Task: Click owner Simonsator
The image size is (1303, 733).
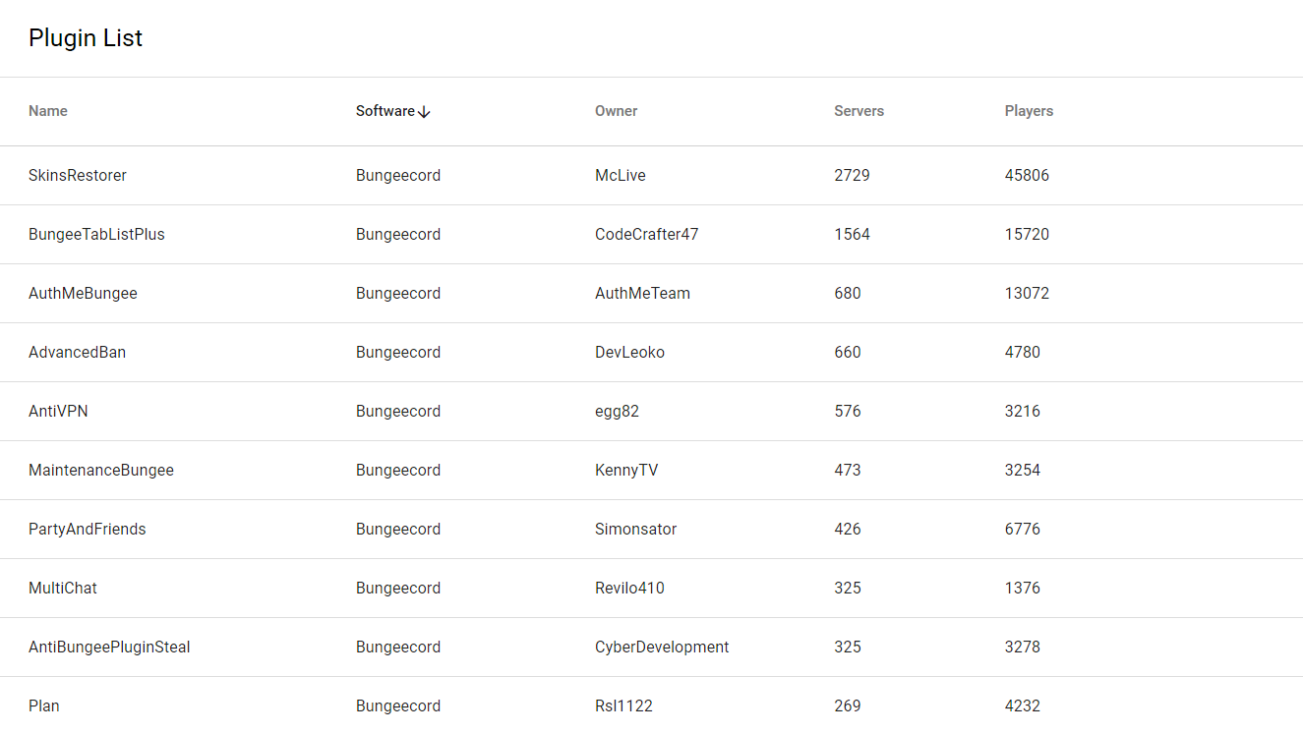Action: click(635, 530)
